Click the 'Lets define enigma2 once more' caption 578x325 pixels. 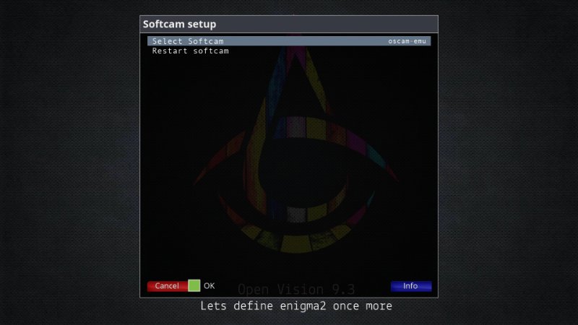[296, 306]
